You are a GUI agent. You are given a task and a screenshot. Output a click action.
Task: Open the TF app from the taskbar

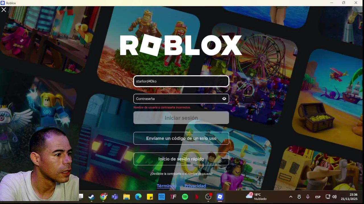tap(173, 197)
